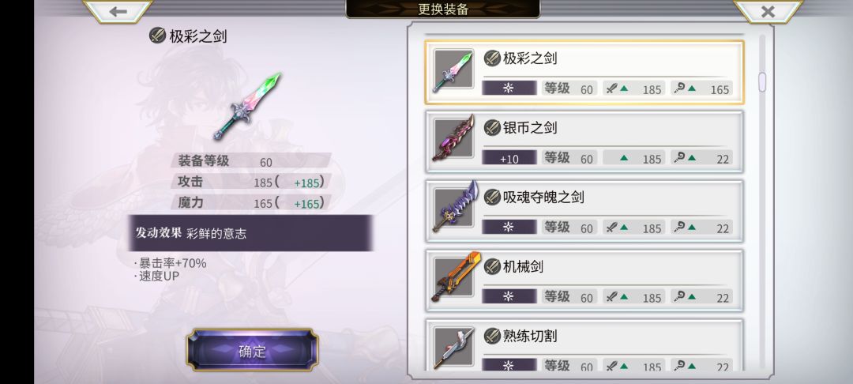
Task: Click the sword type icon beside 机械剑 name
Action: [492, 266]
